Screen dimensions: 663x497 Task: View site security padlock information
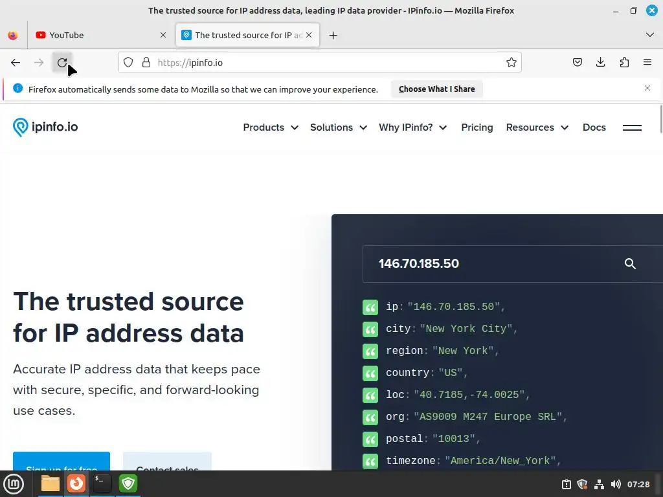point(146,63)
